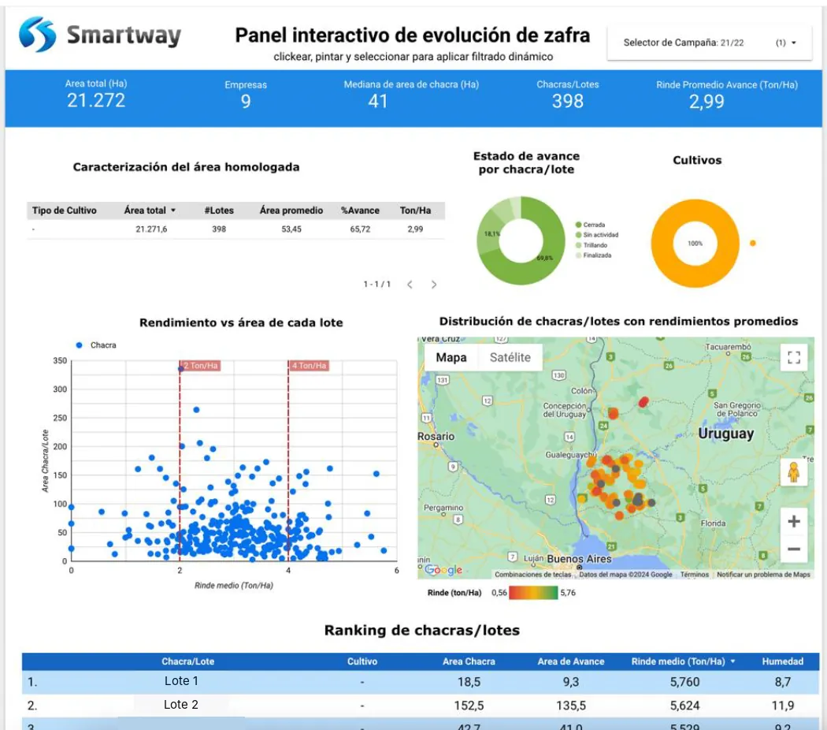Sort table by Área total arrow
Image resolution: width=827 pixels, height=730 pixels.
[x=173, y=210]
